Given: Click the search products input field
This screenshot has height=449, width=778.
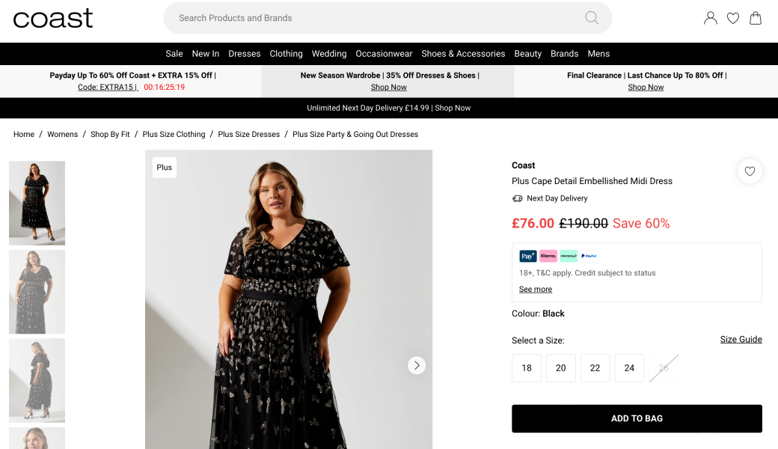Looking at the screenshot, I should point(374,18).
